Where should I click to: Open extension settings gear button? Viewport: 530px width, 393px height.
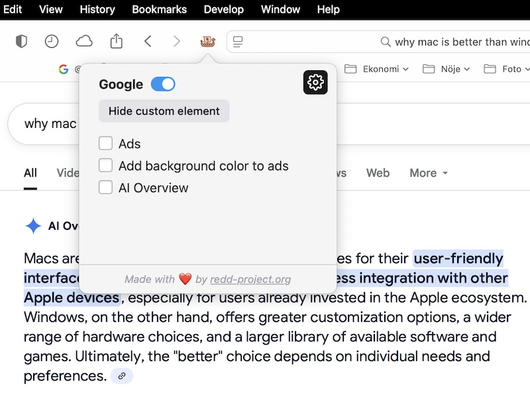315,82
